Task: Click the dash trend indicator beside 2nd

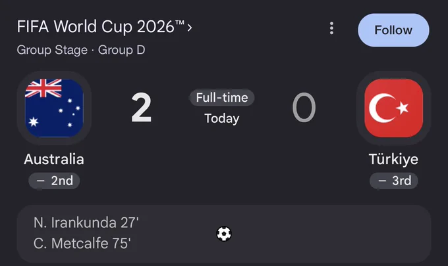Action: click(x=41, y=181)
